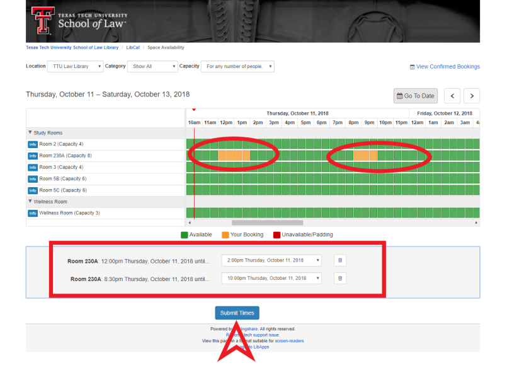
Task: Click LibCal breadcrumb link
Action: 133,47
